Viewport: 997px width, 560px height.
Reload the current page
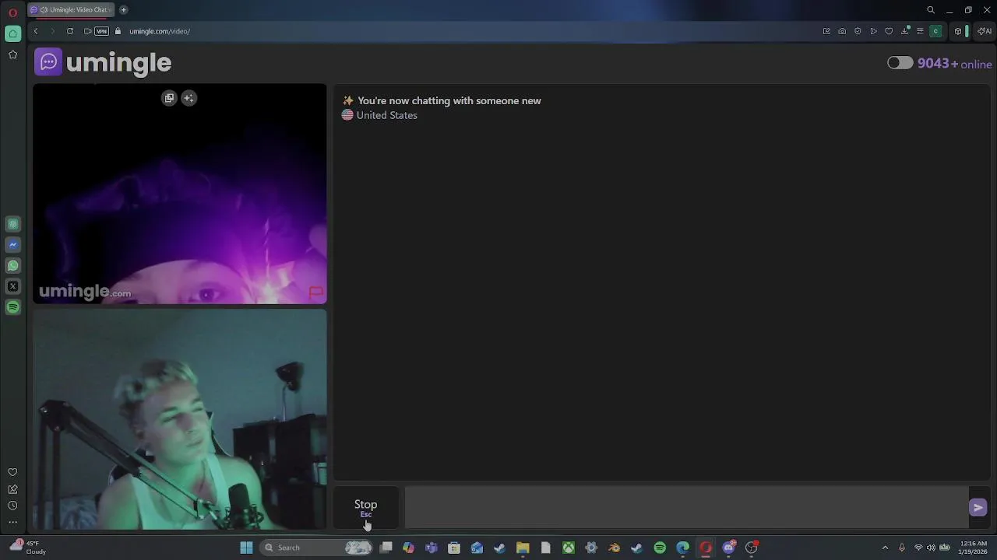70,31
